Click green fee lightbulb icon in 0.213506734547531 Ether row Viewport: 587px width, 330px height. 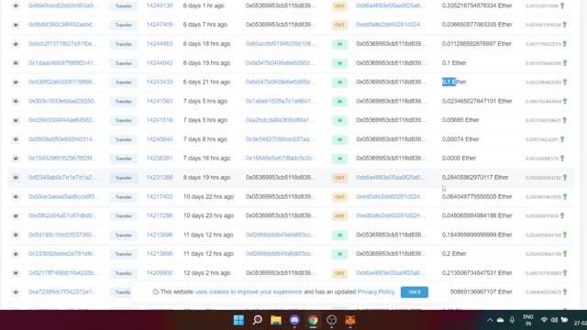coord(565,273)
